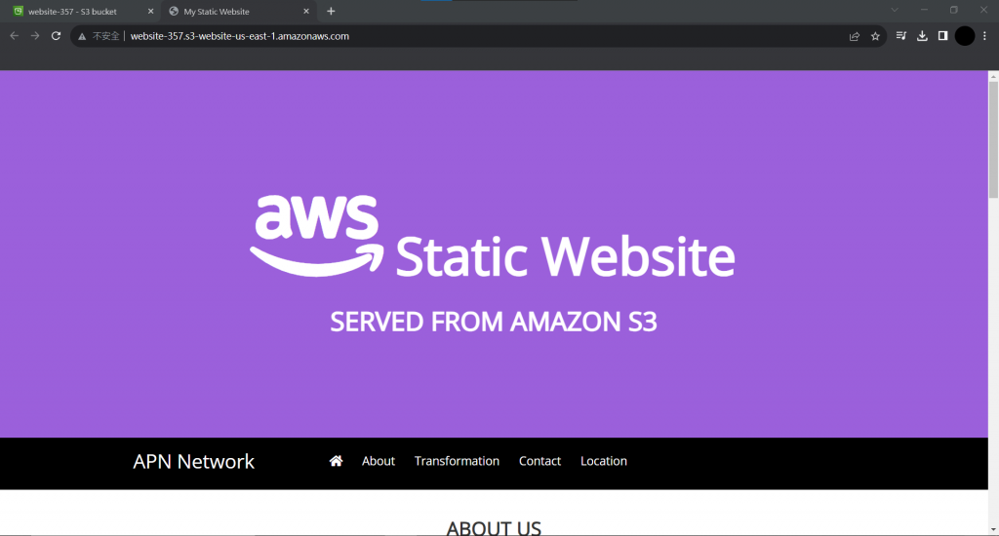Click the scrollbar down arrow

coord(993,529)
